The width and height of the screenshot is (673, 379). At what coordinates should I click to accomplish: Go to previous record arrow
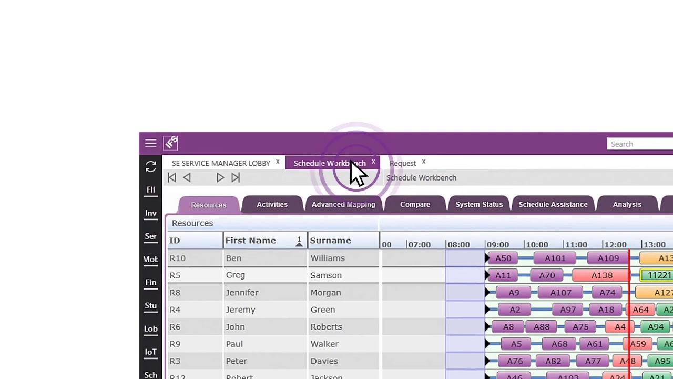187,178
